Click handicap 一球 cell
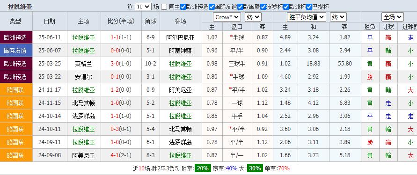 click(237, 103)
